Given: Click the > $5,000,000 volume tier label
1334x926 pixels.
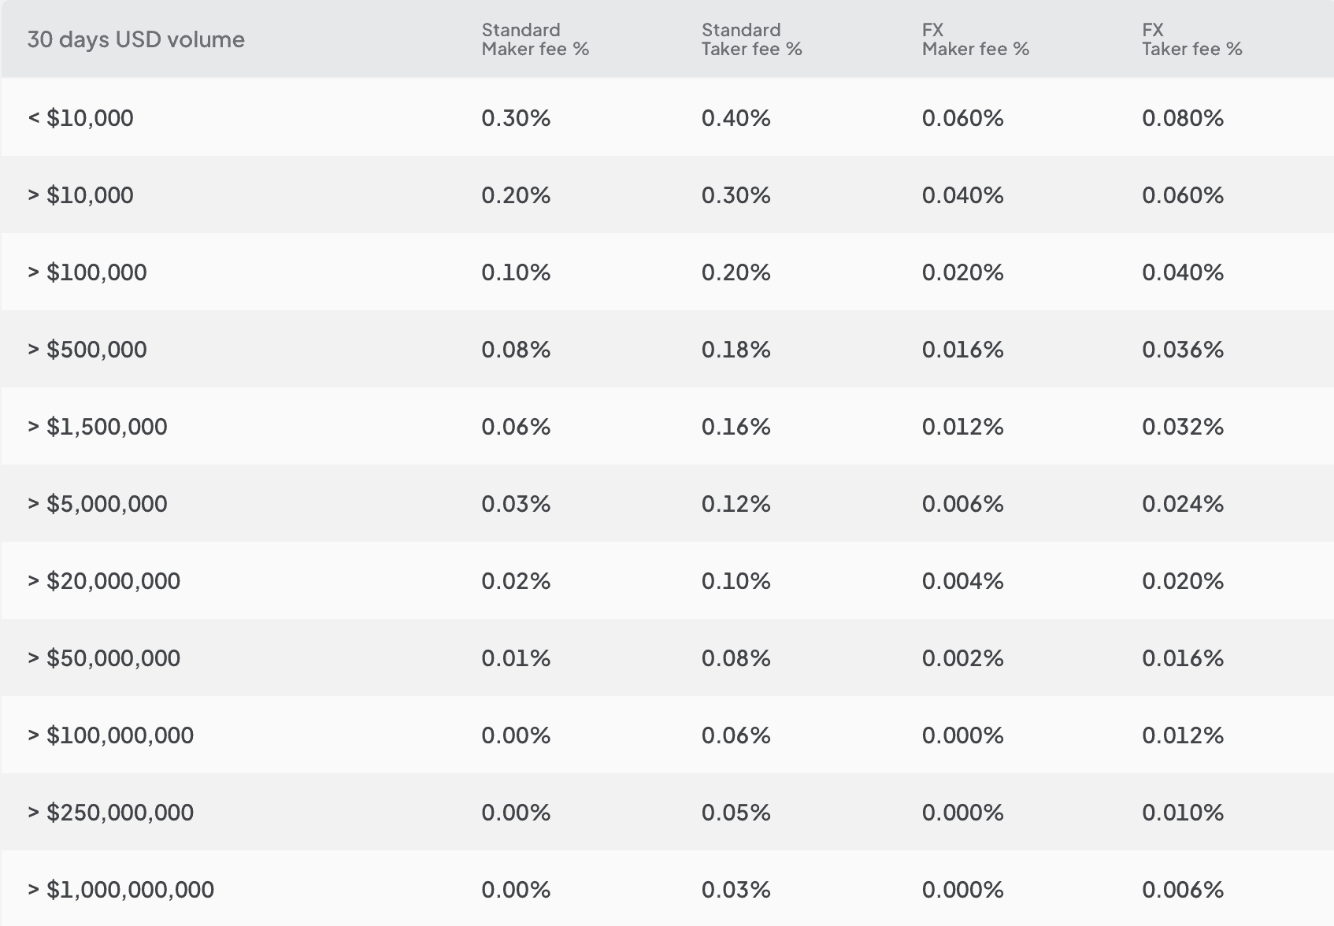Looking at the screenshot, I should point(97,504).
